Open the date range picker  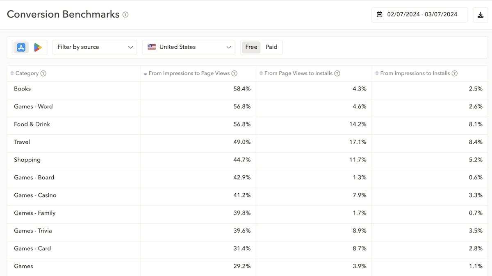coord(419,15)
